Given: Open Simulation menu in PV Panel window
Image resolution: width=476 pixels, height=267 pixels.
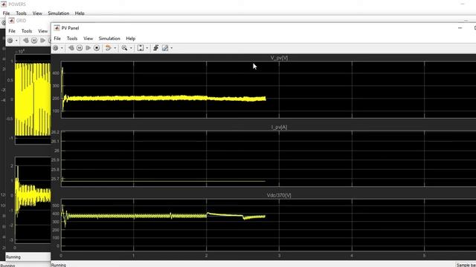Looking at the screenshot, I should click(x=109, y=39).
